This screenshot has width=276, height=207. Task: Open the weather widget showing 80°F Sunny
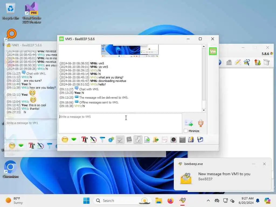(x=14, y=201)
